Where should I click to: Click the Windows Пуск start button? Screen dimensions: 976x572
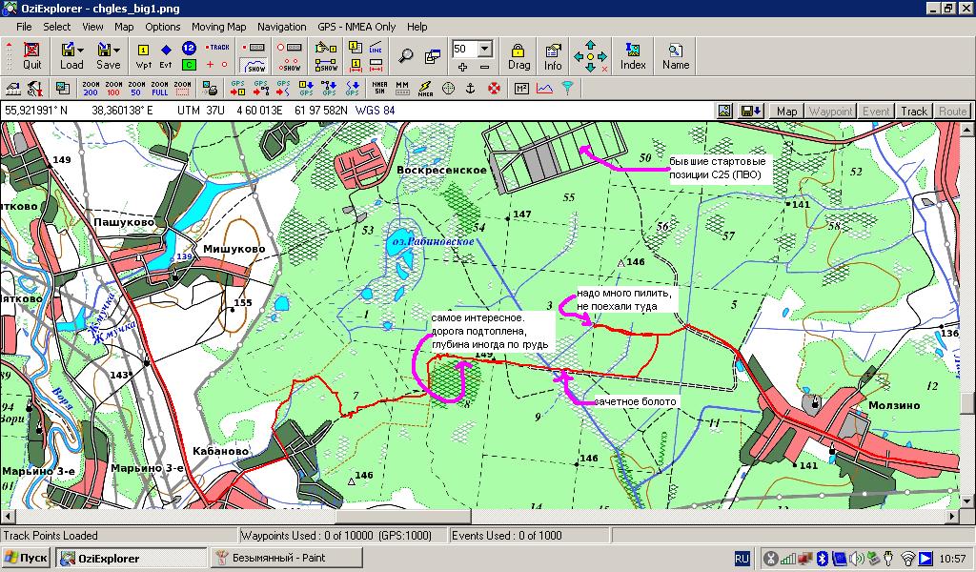[27, 559]
